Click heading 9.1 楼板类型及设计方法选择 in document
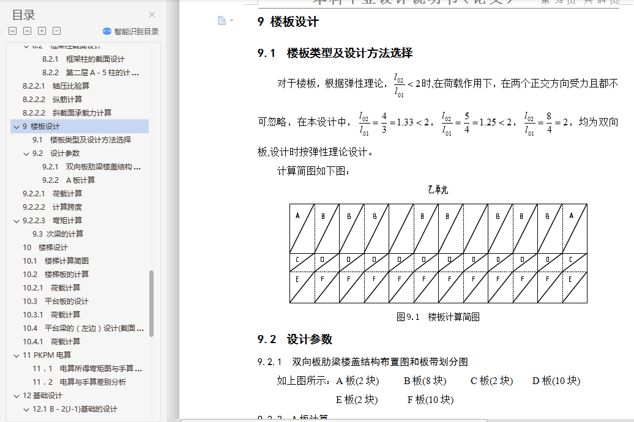Screen dimensions: 634x422 pyautogui.click(x=335, y=53)
